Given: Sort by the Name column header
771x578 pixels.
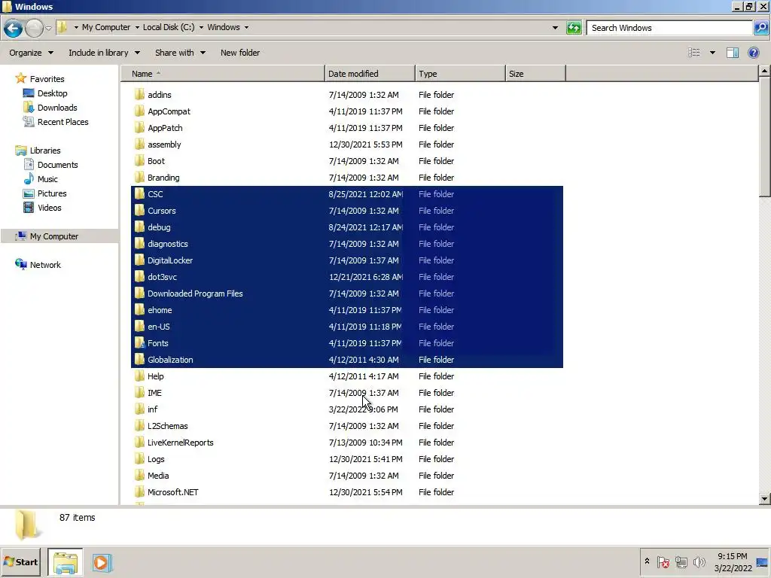Looking at the screenshot, I should tap(223, 74).
